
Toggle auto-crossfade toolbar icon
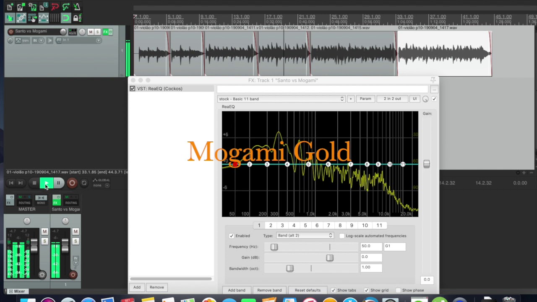10,18
